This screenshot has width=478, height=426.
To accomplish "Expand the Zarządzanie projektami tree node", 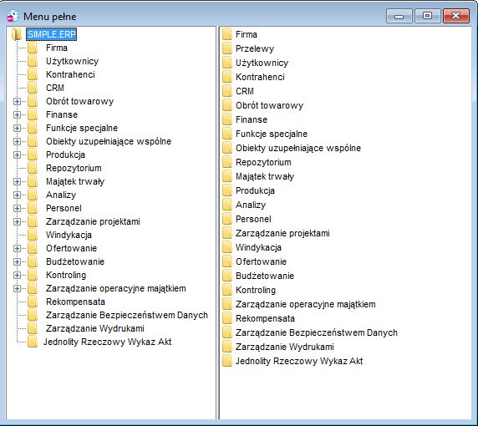I will click(x=17, y=222).
